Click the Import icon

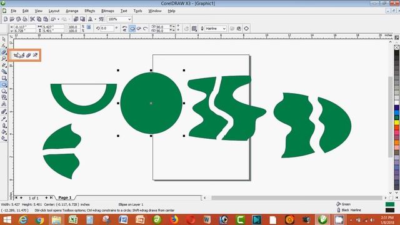pos(76,19)
